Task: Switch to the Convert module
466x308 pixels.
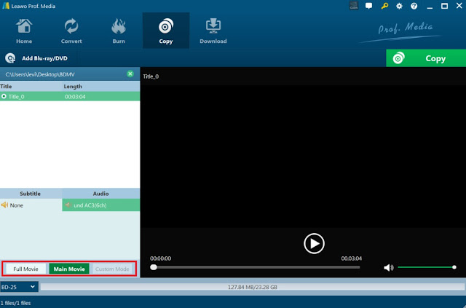Action: pos(71,31)
